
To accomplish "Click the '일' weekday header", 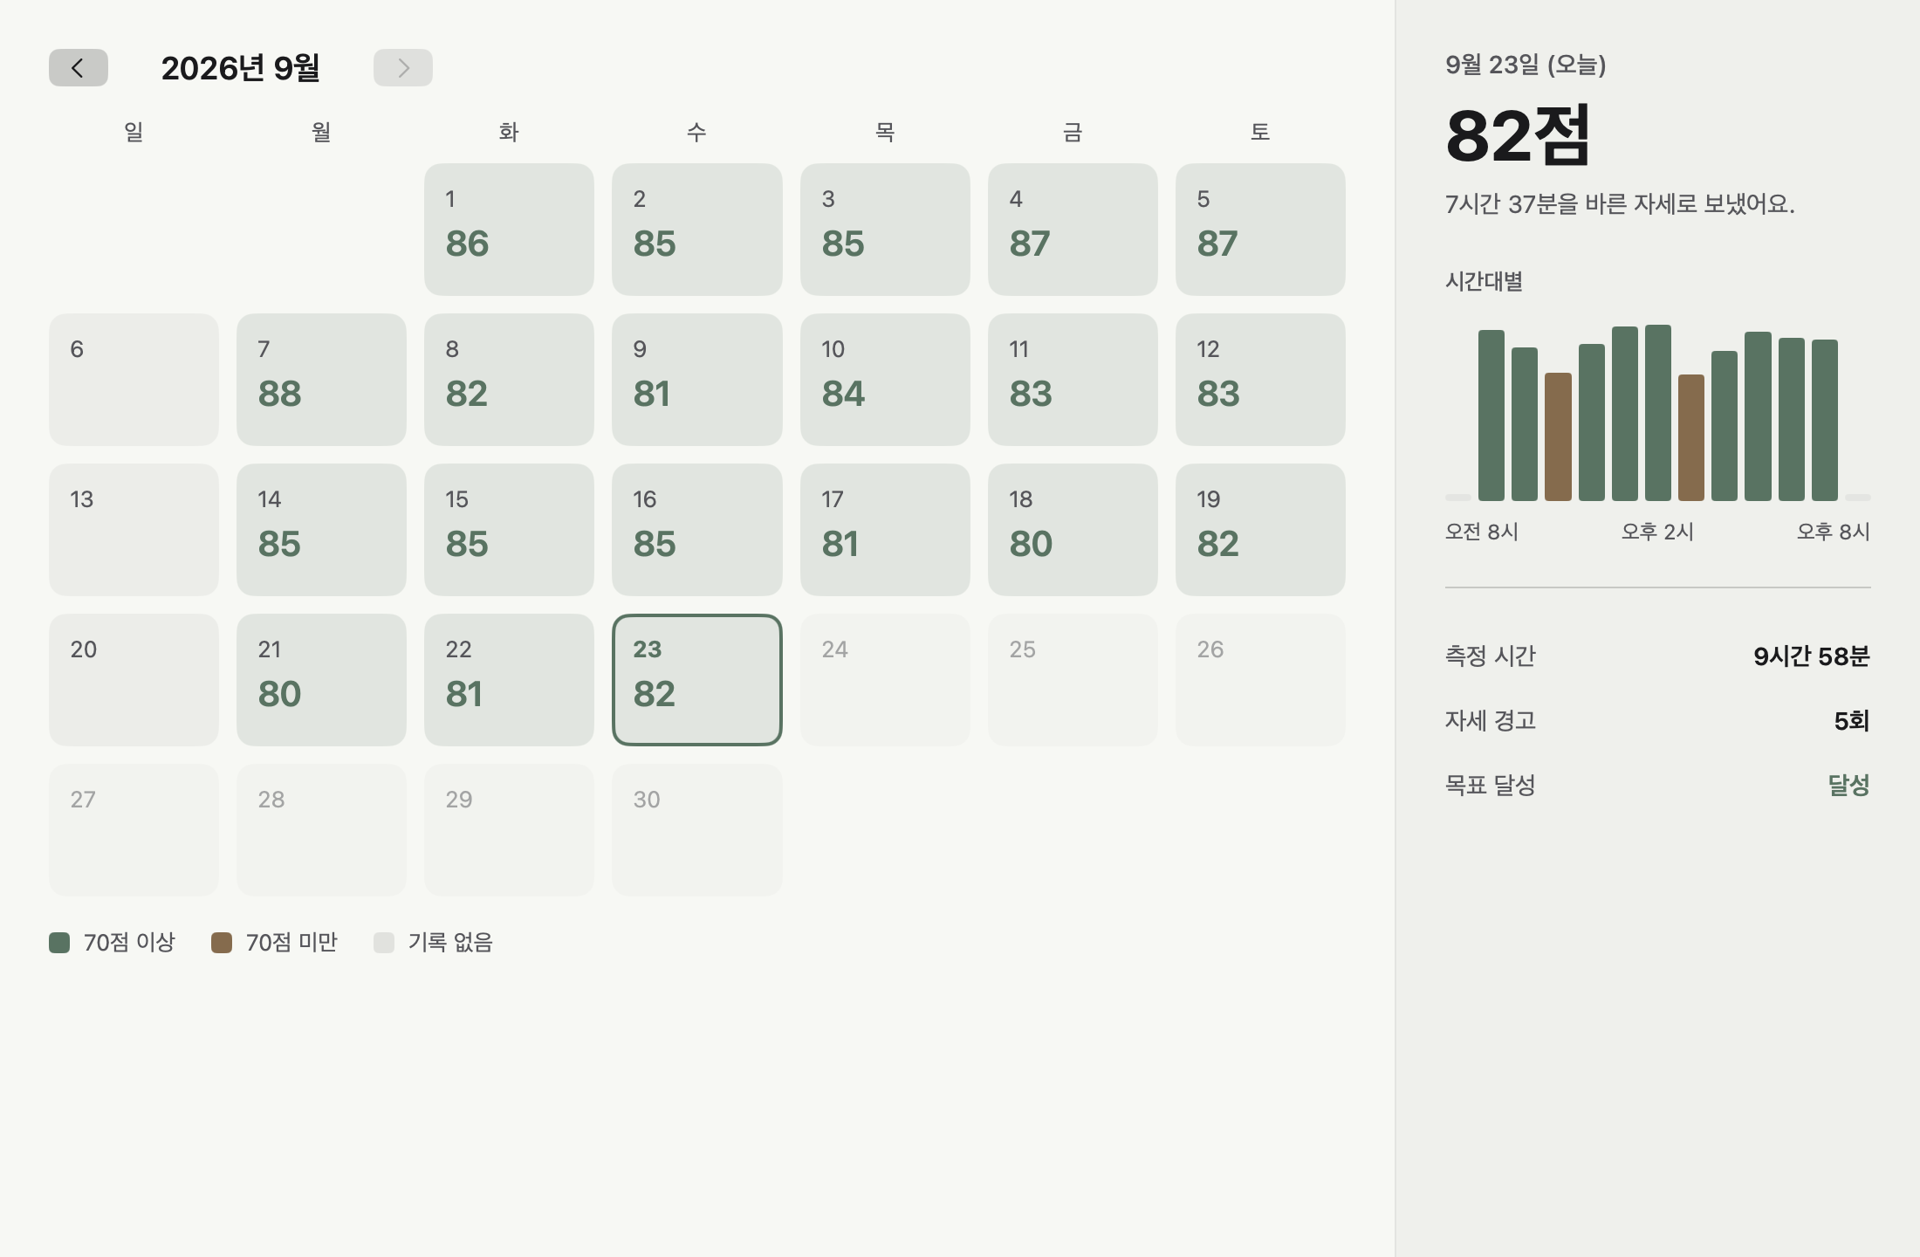I will click(x=134, y=132).
